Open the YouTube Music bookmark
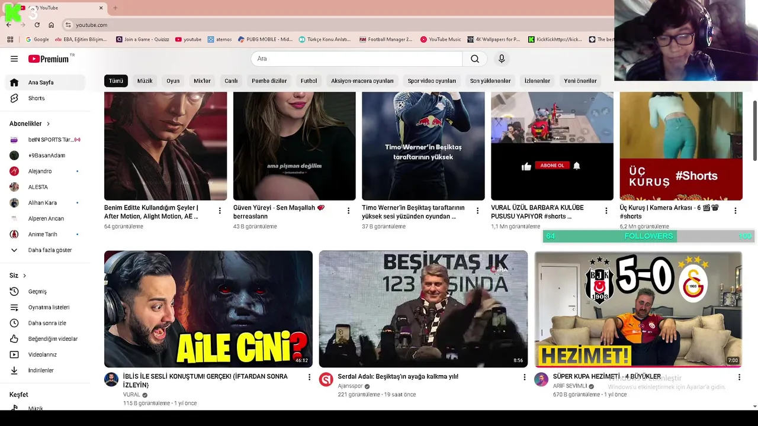The width and height of the screenshot is (758, 426). coord(441,40)
